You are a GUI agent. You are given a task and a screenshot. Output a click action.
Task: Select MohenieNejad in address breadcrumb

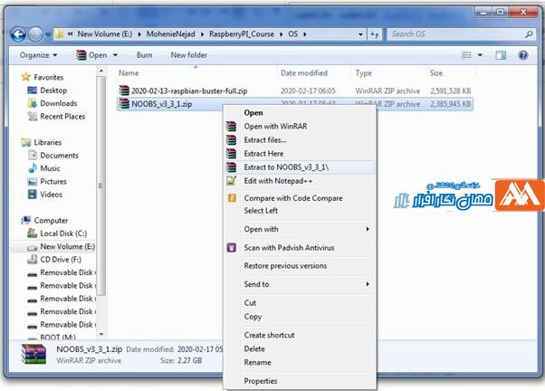pos(170,34)
